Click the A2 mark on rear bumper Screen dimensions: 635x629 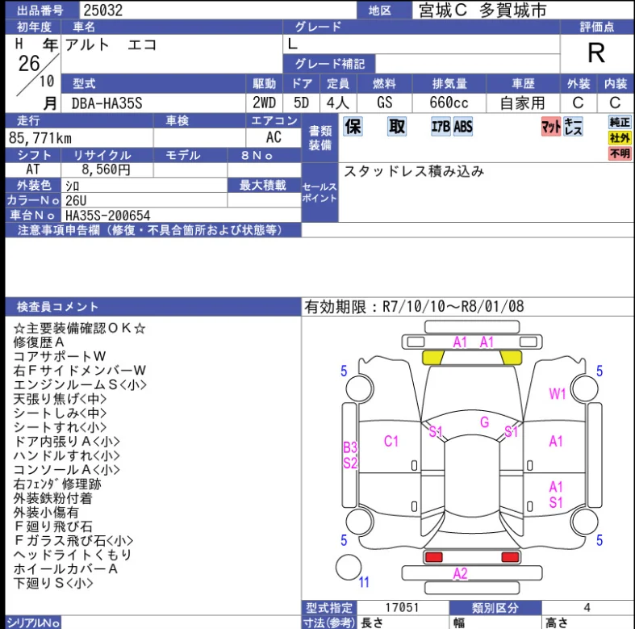(460, 574)
